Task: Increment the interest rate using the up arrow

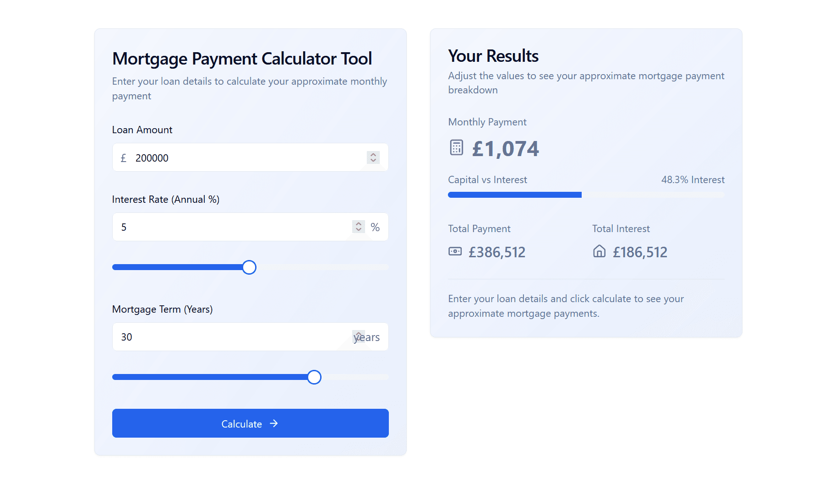Action: [x=359, y=223]
